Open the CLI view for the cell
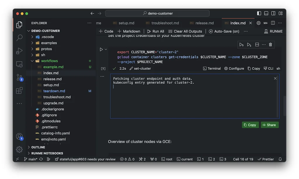Screen dimensions: 299x179 click(x=269, y=68)
